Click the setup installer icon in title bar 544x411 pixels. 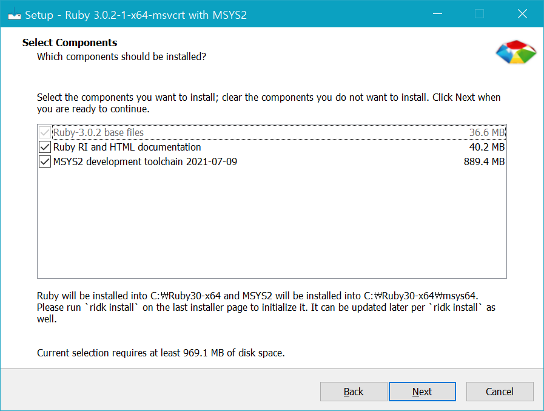click(x=14, y=15)
